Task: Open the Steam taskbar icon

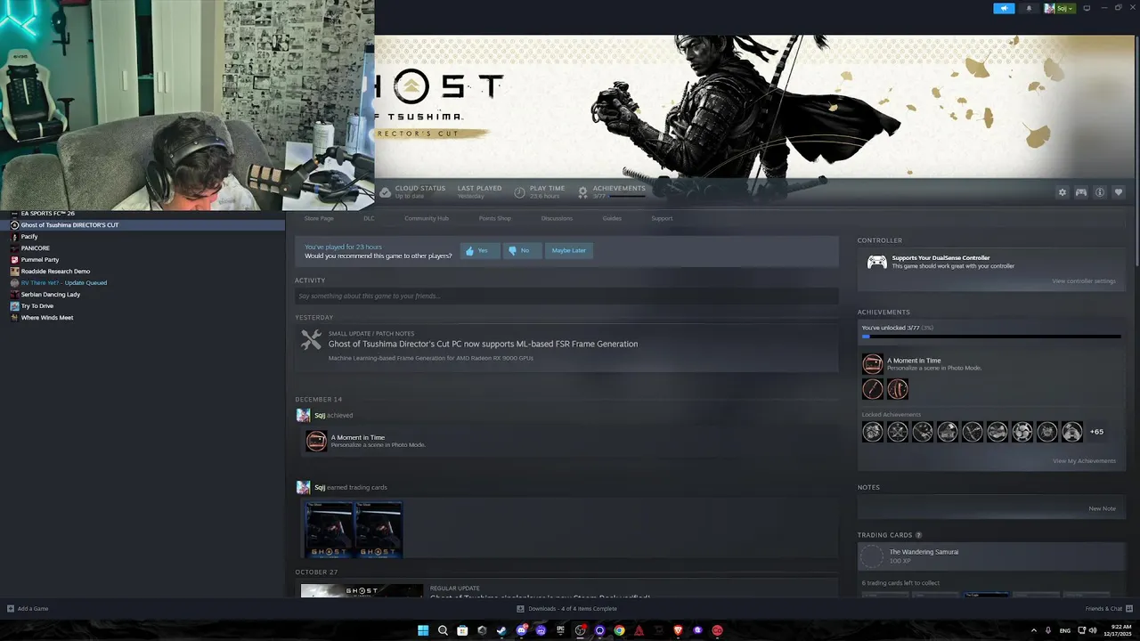Action: 501,630
